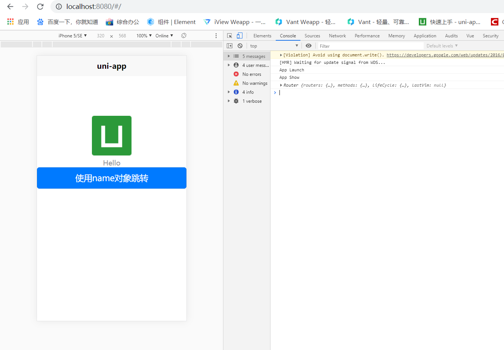Open the top context dropdown
The image size is (504, 350).
tap(274, 46)
